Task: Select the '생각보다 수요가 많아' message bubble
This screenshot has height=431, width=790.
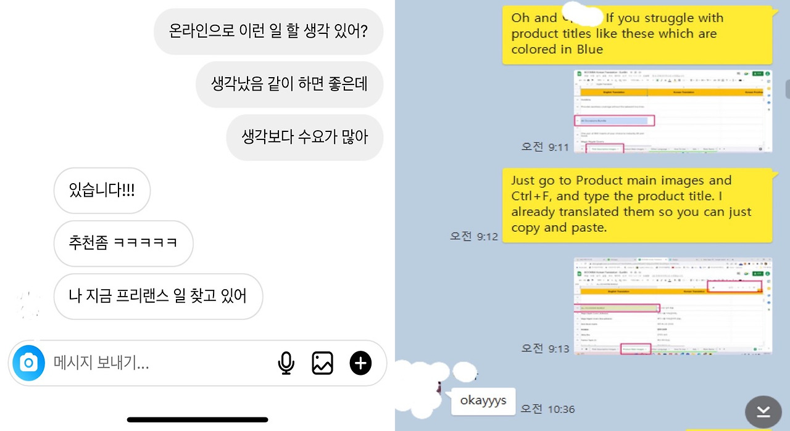Action: pyautogui.click(x=304, y=138)
